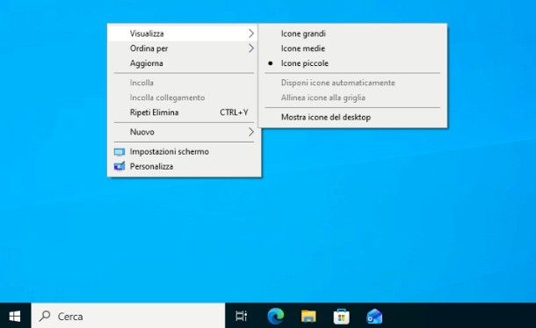Open Task View from the taskbar
The image size is (536, 328).
242,316
